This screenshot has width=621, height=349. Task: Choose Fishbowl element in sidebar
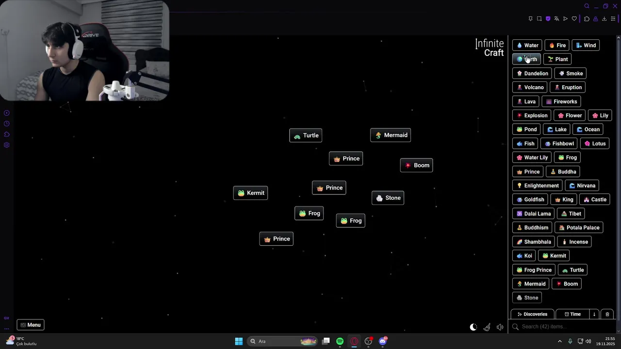(559, 143)
